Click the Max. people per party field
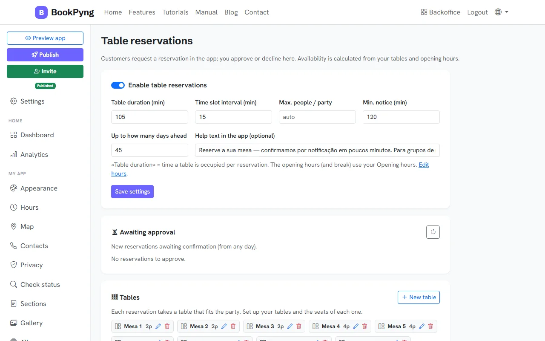Image resolution: width=545 pixels, height=341 pixels. point(317,117)
